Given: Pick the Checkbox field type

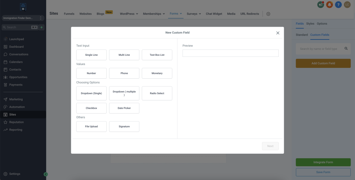Looking at the screenshot, I should pyautogui.click(x=92, y=108).
